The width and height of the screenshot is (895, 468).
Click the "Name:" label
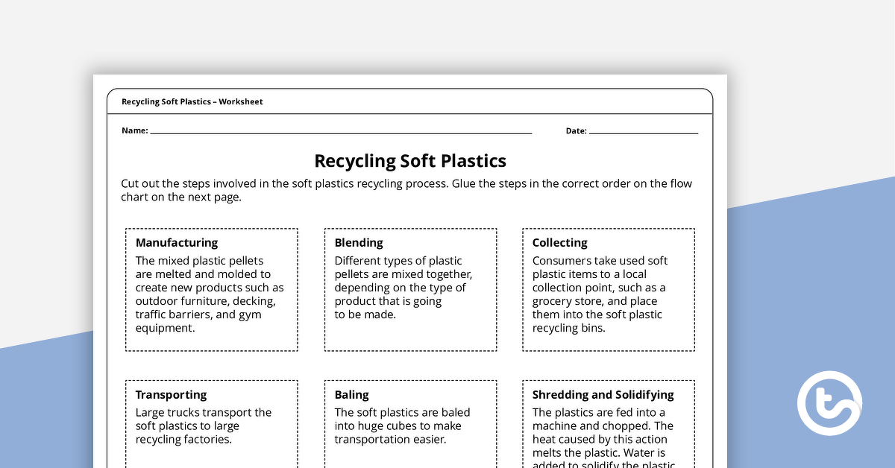click(x=134, y=131)
